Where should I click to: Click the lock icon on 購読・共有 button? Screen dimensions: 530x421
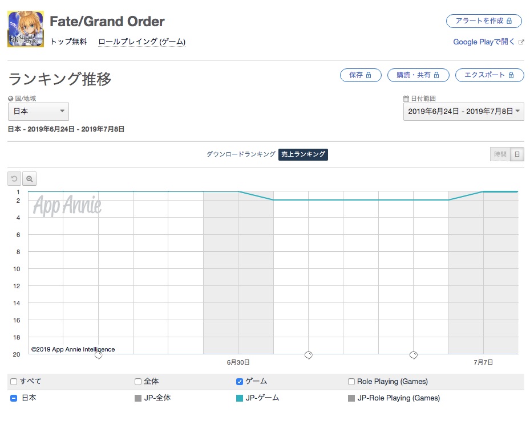[436, 75]
